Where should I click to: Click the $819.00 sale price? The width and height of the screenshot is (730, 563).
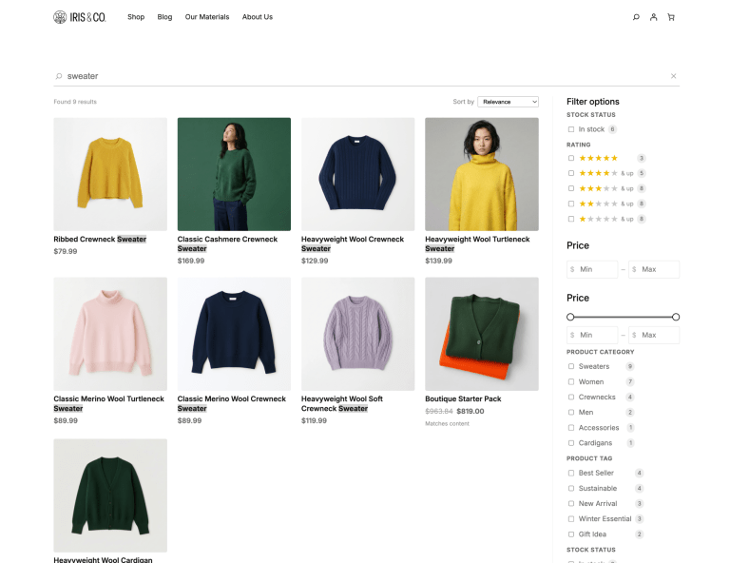coord(471,411)
